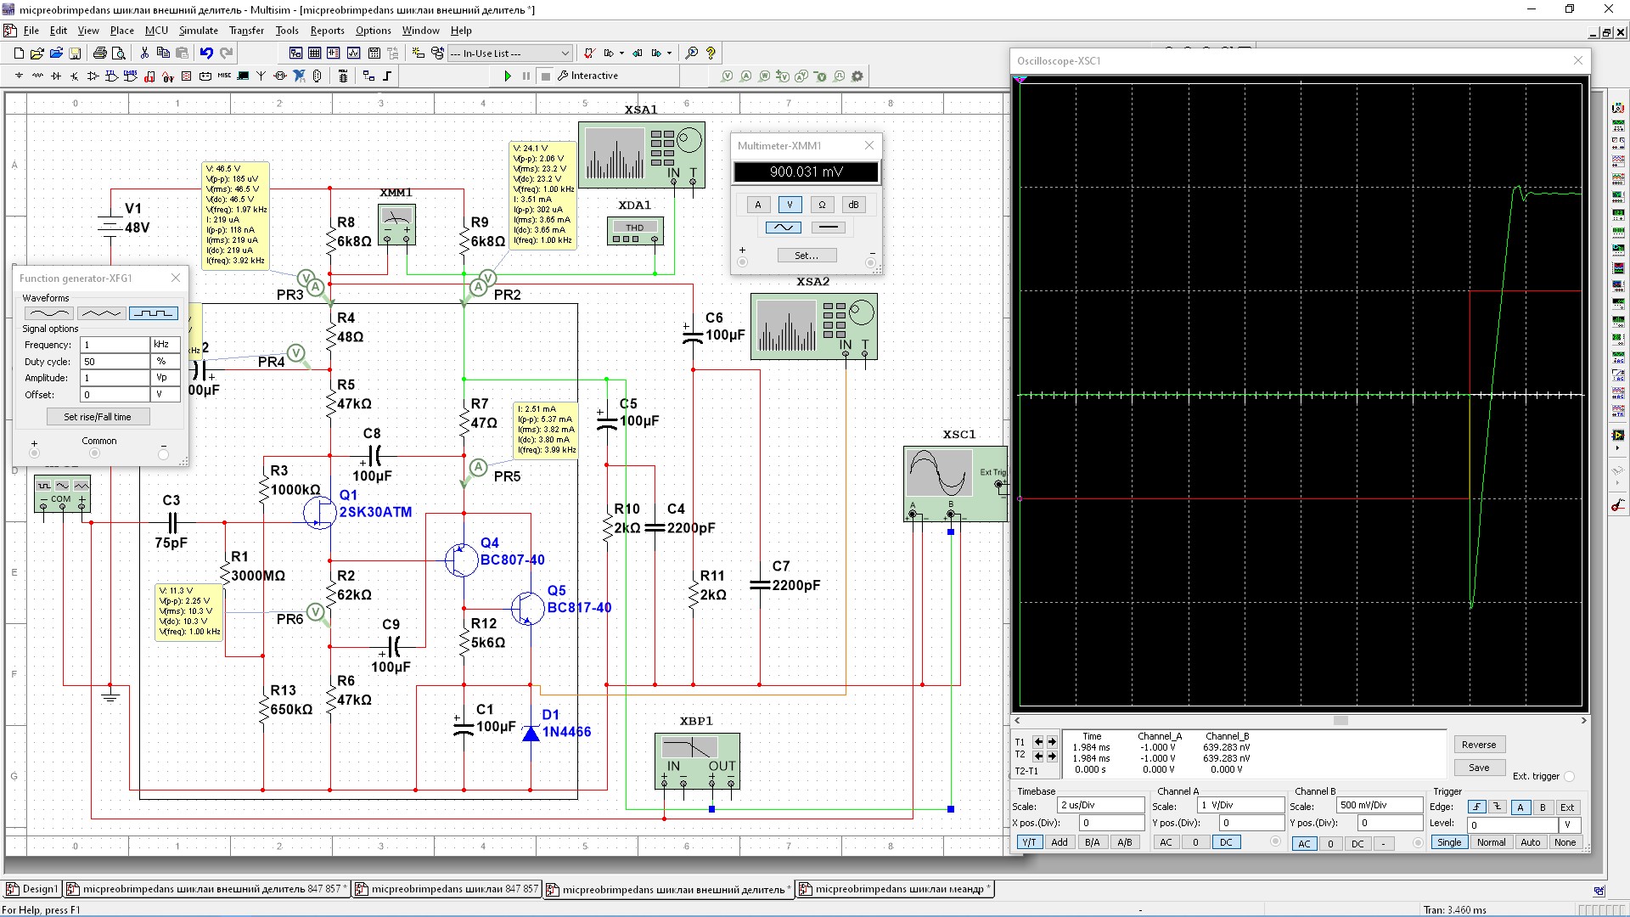The image size is (1630, 917).
Task: Click Set rise/Fall time button
Action: tap(98, 417)
